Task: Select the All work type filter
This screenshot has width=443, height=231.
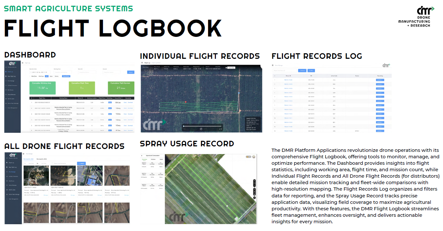Action: (x=46, y=76)
